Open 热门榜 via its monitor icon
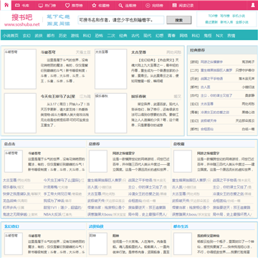This screenshot has height=258, width=258. click(41, 5)
